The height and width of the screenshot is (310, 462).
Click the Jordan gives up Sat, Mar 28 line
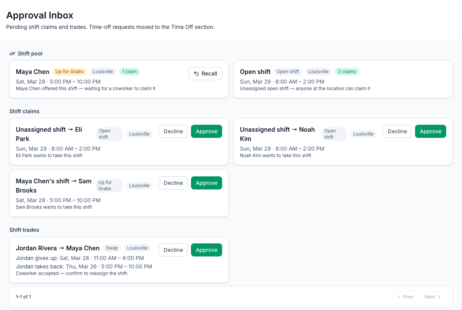(80, 258)
